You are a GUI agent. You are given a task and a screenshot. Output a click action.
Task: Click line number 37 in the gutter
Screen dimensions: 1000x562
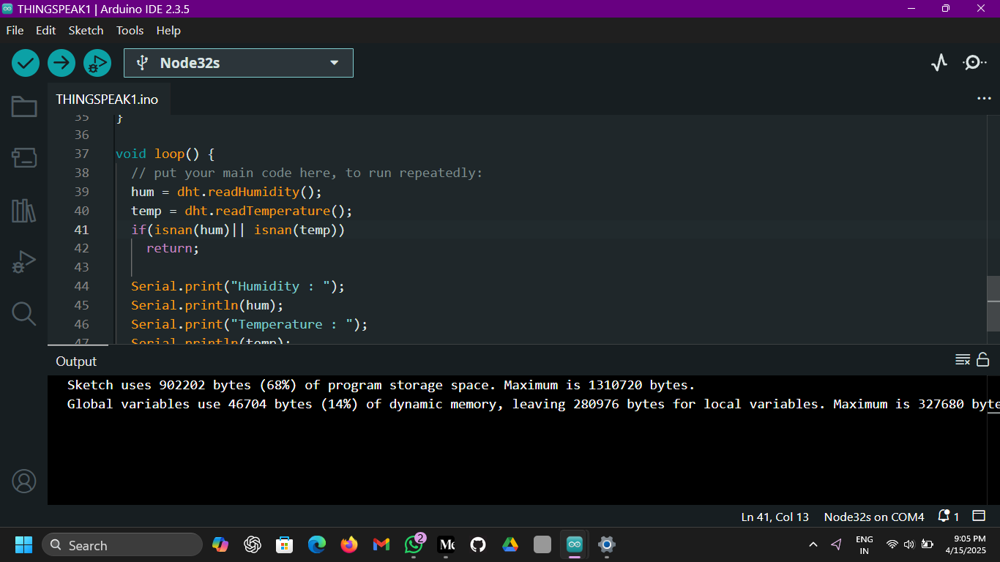click(81, 154)
